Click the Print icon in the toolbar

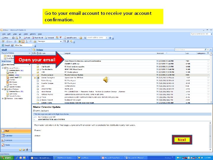pyautogui.click(x=13, y=38)
